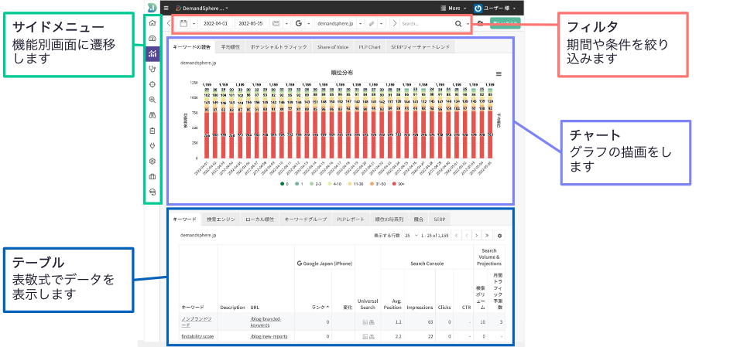
Task: Click camera icon next to green button
Action: 480,23
